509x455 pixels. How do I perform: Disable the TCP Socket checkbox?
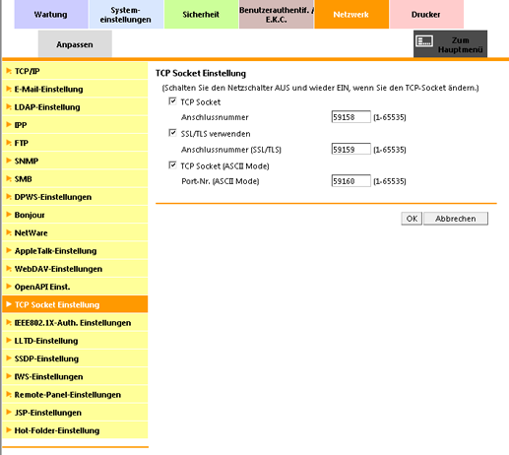coord(172,101)
